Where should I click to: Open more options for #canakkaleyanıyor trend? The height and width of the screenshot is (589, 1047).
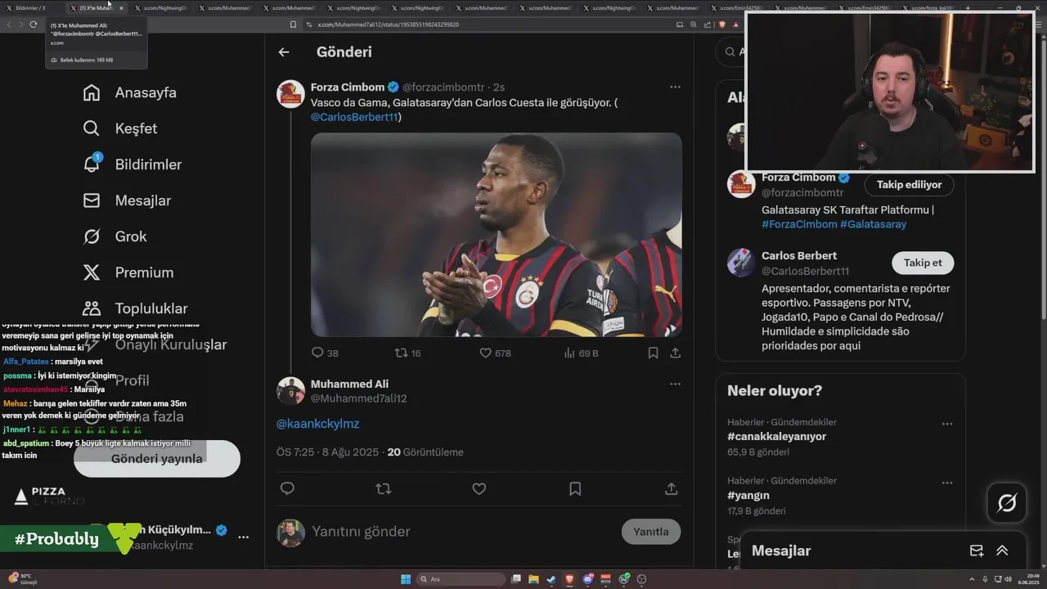coord(947,424)
